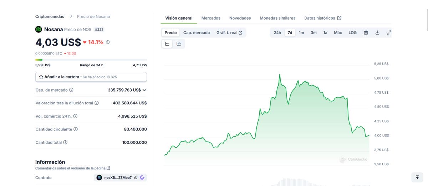Click Añadir a la cartera button
Screen dimensions: 428x186
coord(91,77)
